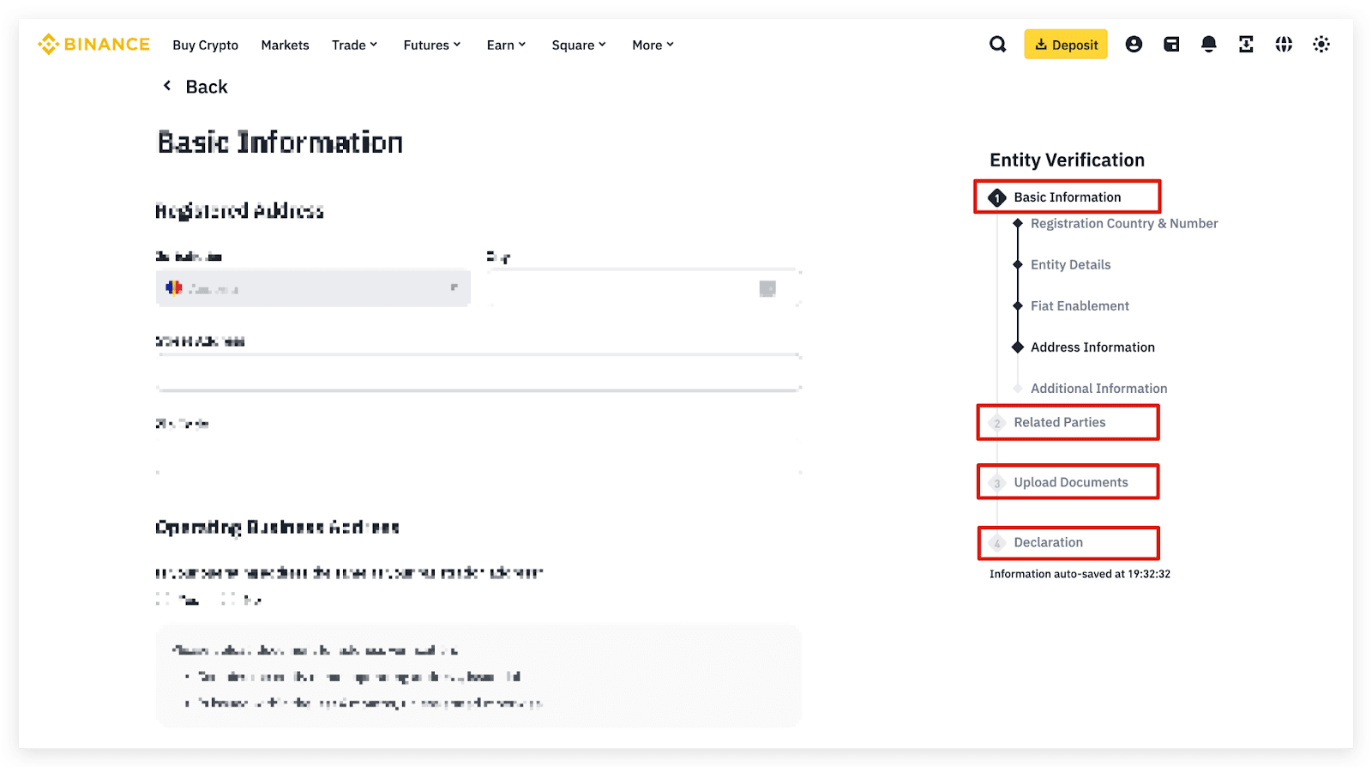Viewport: 1372px width, 767px height.
Task: Click the download app icon
Action: 1246,45
